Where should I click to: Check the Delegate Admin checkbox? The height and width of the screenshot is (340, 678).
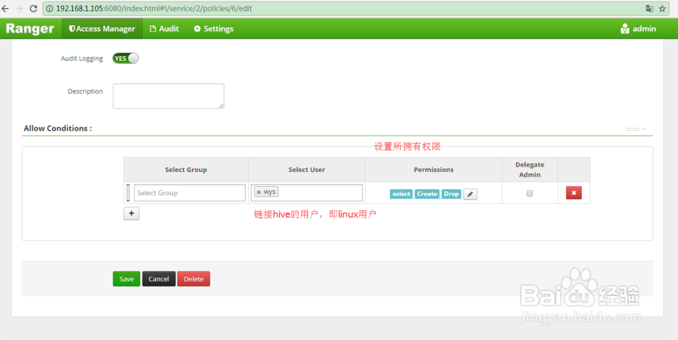point(530,194)
